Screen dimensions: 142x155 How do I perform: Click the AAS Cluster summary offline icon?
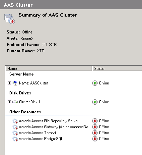pos(10,19)
